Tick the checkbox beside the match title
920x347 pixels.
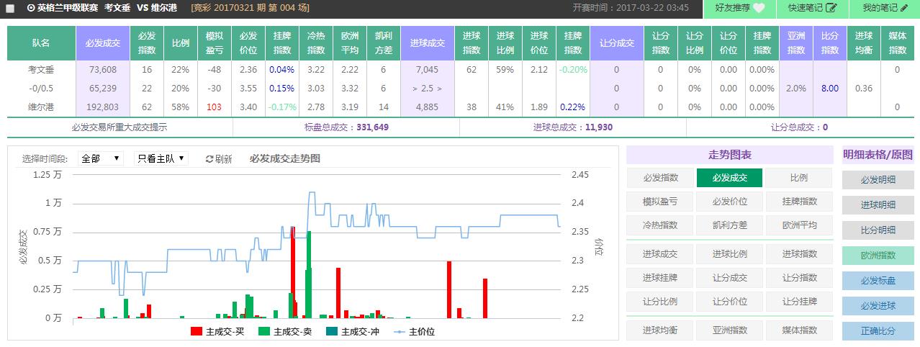pyautogui.click(x=10, y=8)
